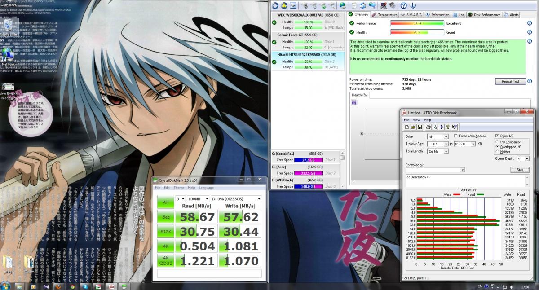The width and height of the screenshot is (539, 290).
Task: Click Open folder icon in ATTO toolbar
Action: 413,127
